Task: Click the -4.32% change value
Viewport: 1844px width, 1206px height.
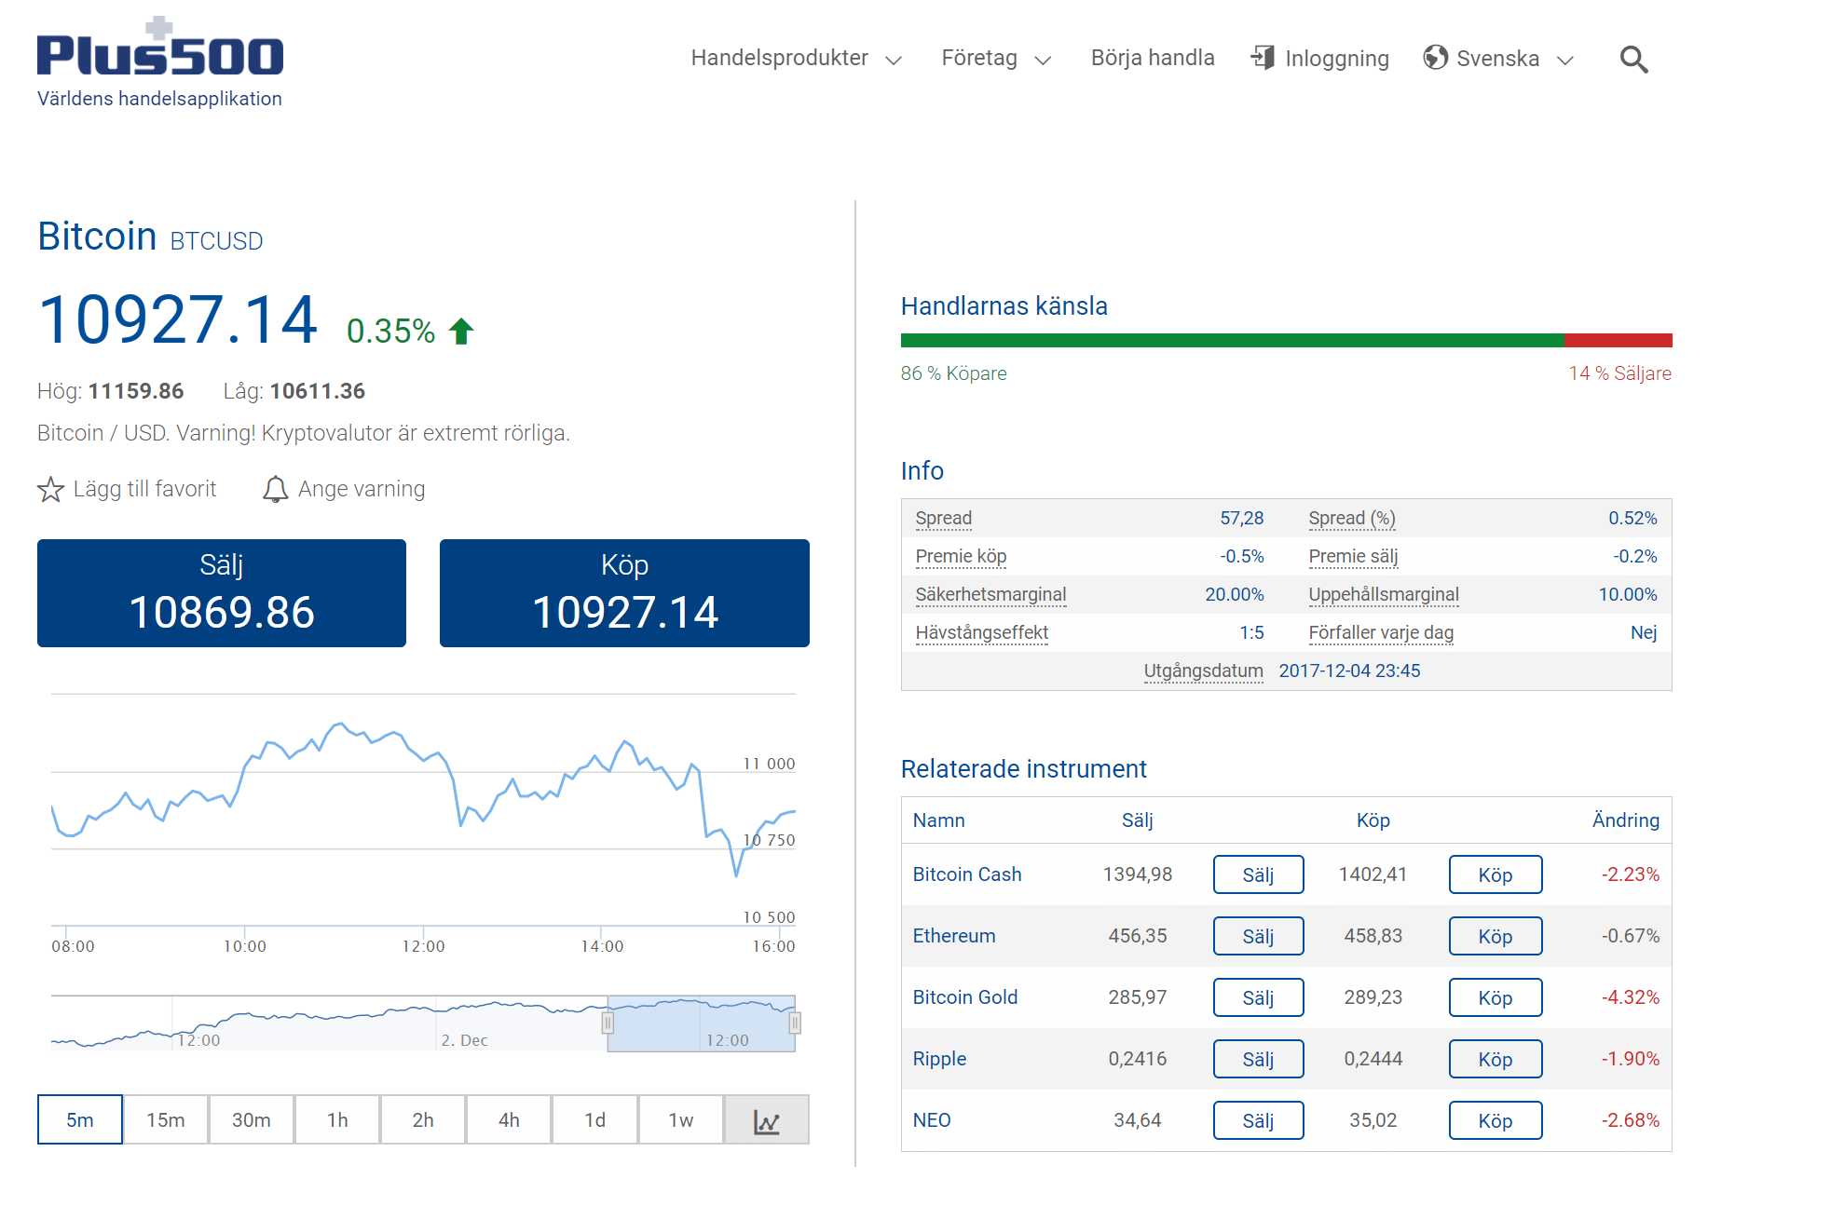Action: tap(1631, 997)
